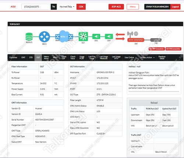Click OLT Type value ZTE - ZXPON C320v2
184x158 pixels.
[x=106, y=94]
